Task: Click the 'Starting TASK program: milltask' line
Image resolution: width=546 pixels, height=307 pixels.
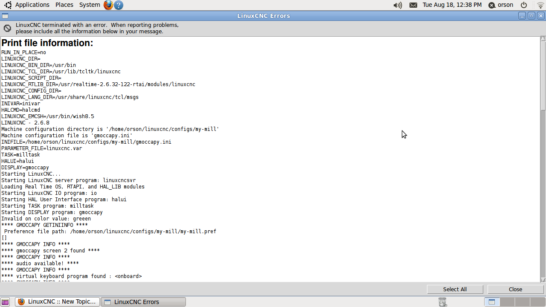Action: [x=47, y=206]
